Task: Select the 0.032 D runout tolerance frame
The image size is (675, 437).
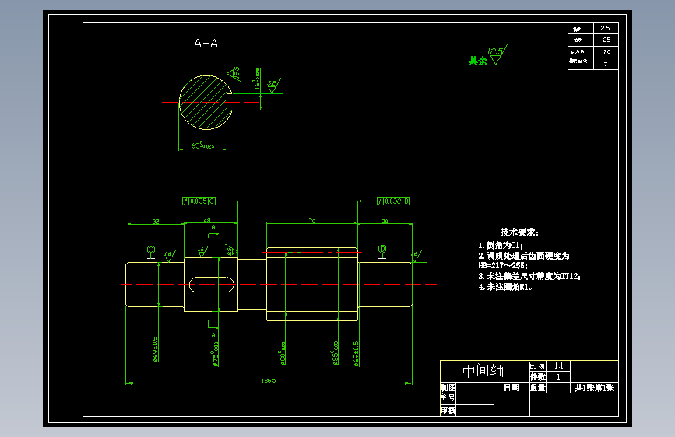Action: tap(393, 201)
